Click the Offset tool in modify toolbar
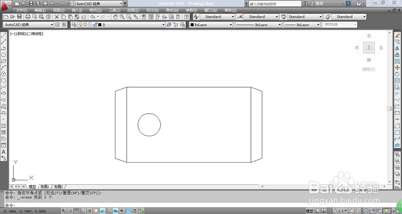This screenshot has width=402, height=214. 397,55
